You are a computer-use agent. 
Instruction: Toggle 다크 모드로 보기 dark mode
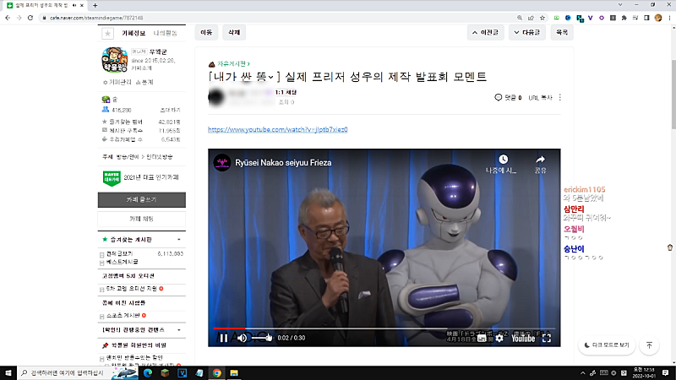click(x=606, y=345)
